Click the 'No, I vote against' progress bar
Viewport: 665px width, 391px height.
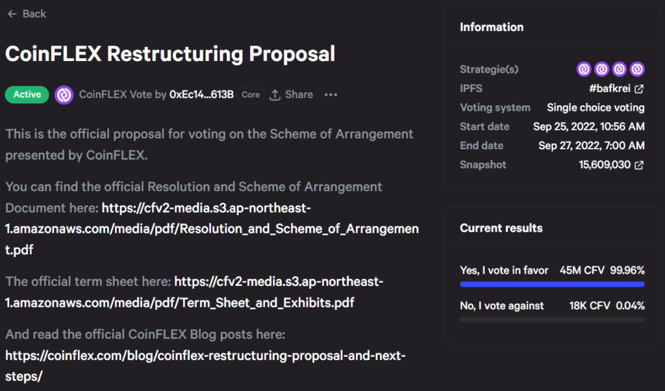[x=552, y=319]
